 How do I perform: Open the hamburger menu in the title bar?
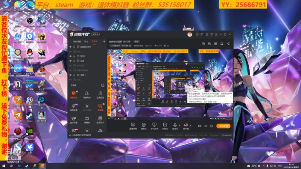[x=216, y=35]
